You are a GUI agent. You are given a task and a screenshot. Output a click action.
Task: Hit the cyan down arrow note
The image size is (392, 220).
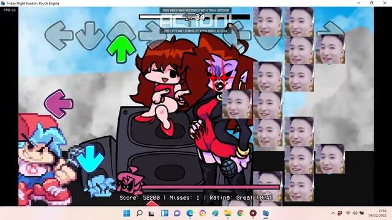click(90, 159)
